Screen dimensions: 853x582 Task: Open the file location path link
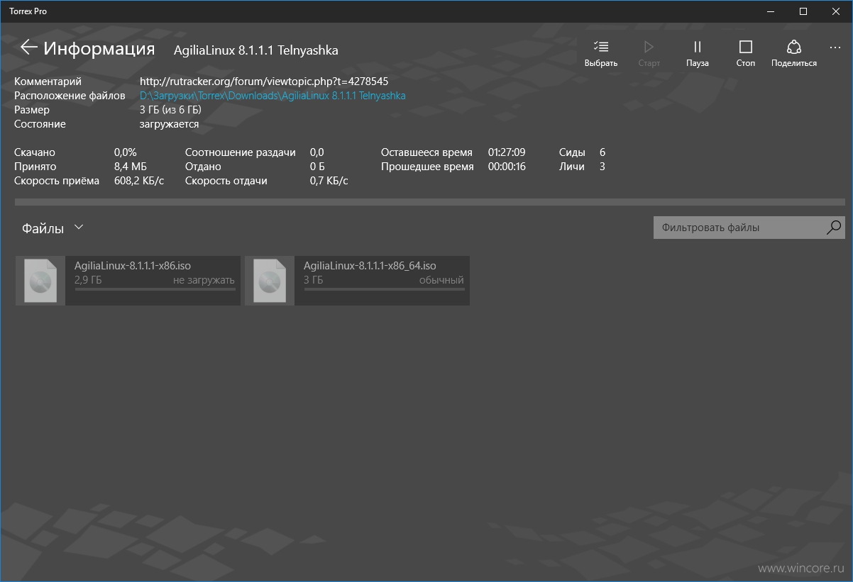point(273,96)
